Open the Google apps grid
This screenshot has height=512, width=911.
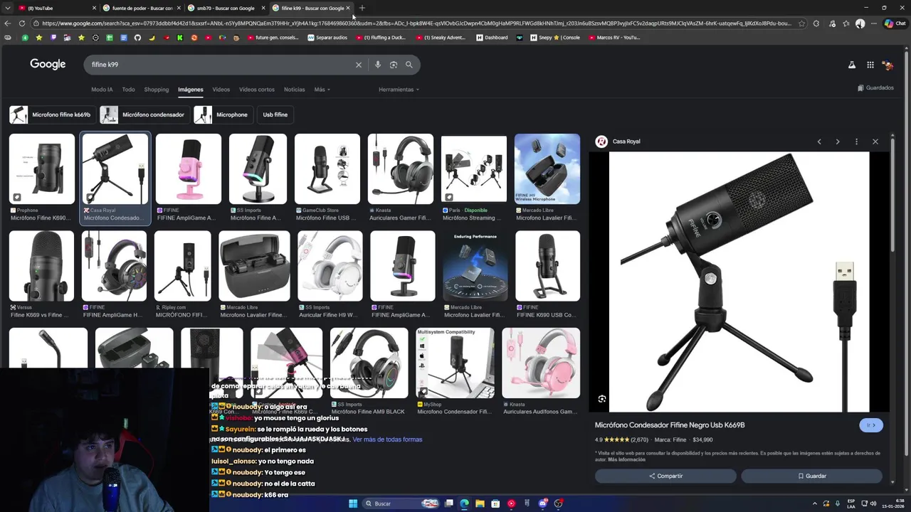(x=870, y=65)
